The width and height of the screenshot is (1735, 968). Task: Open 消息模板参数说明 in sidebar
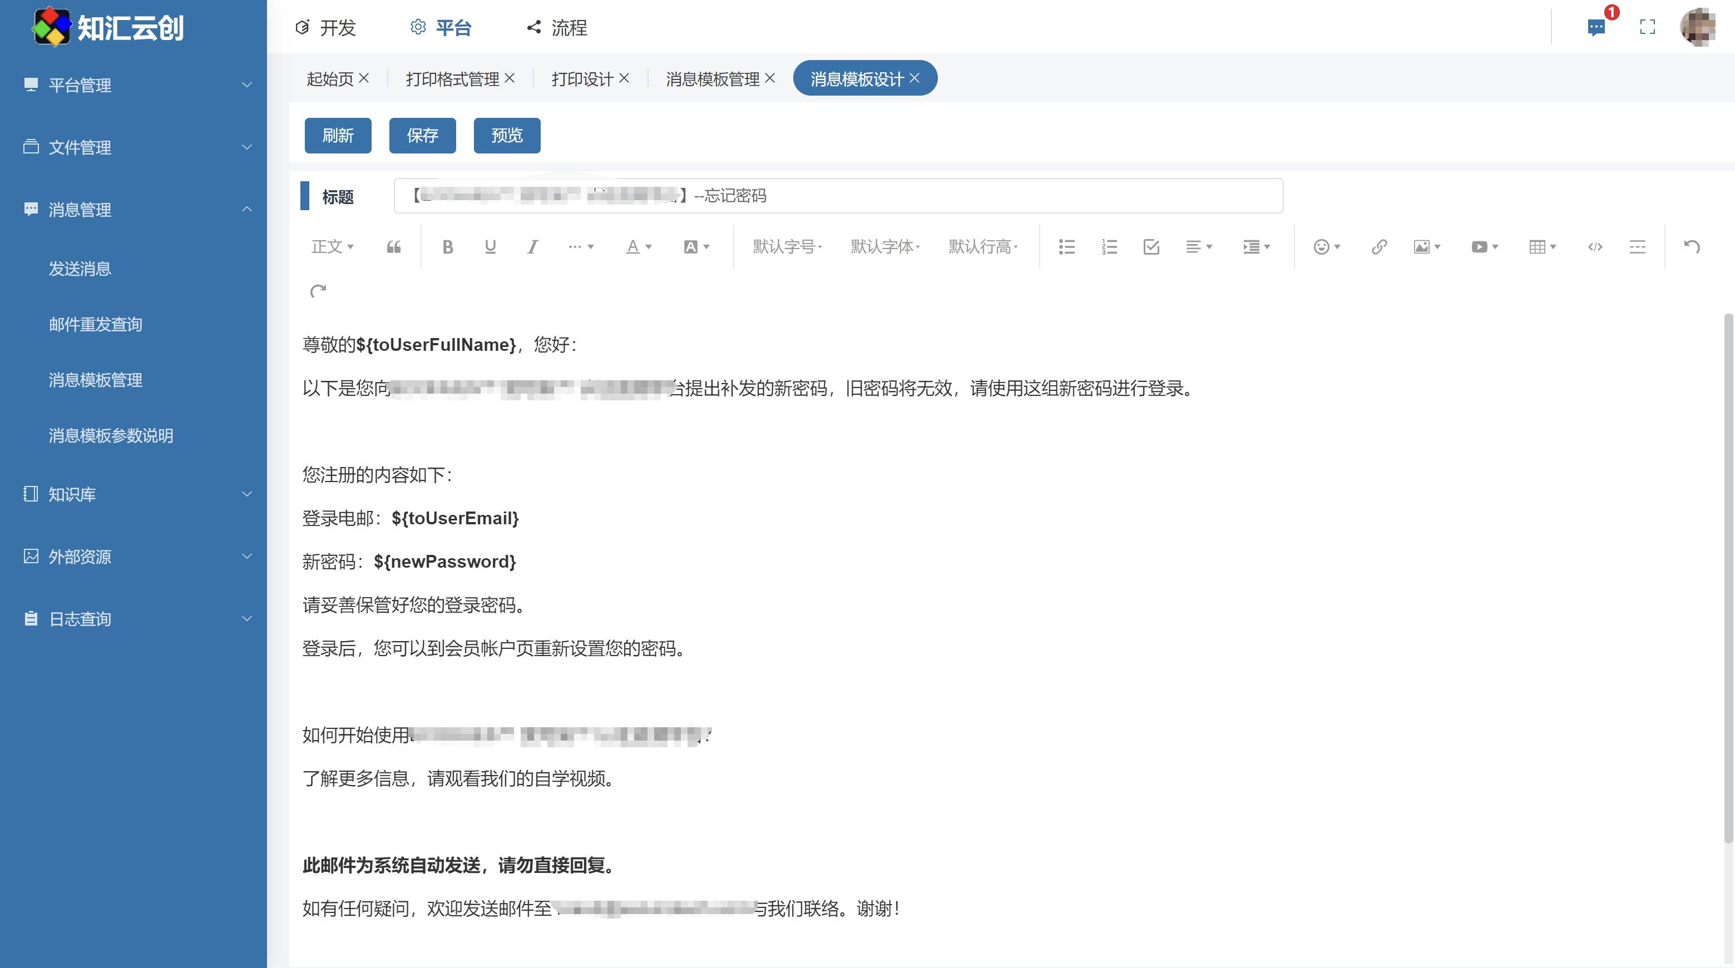111,435
